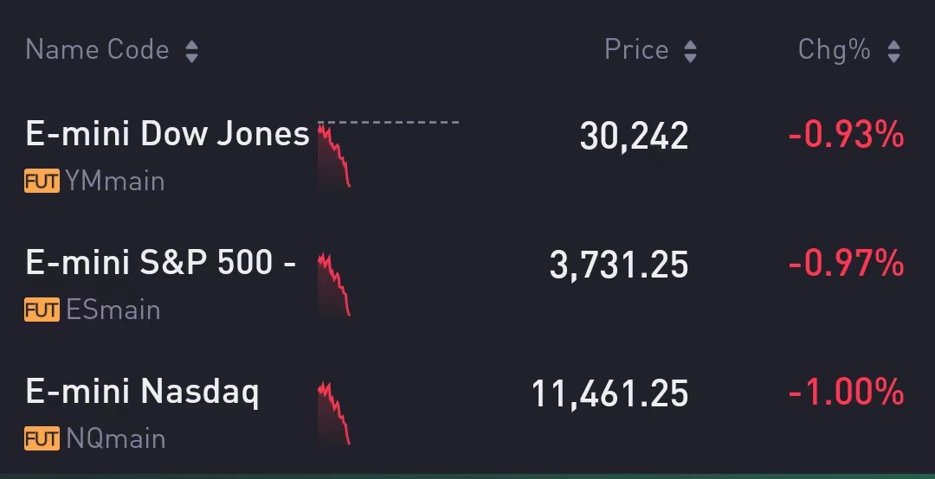Click YMmain ticker code
935x479 pixels.
[115, 181]
